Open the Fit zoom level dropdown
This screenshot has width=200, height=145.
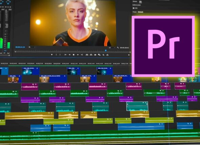32,47
